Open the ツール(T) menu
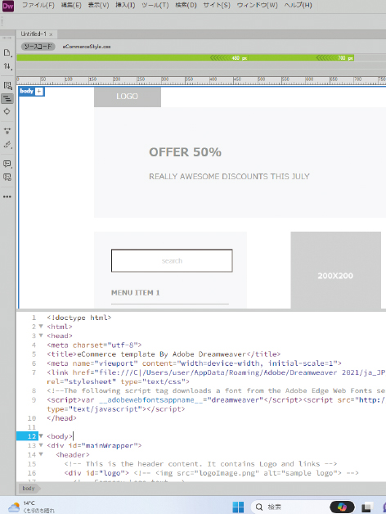 [x=155, y=5]
